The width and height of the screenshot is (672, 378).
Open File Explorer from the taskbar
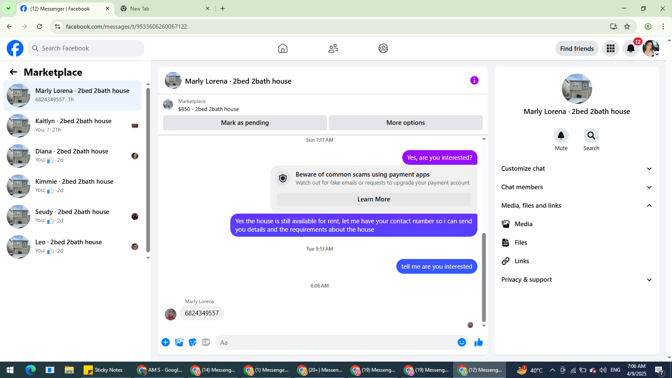[x=69, y=370]
